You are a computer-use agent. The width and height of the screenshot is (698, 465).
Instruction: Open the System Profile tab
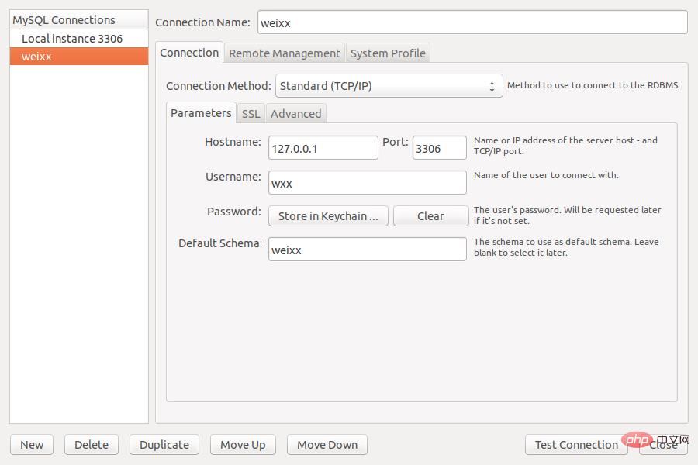coord(388,53)
